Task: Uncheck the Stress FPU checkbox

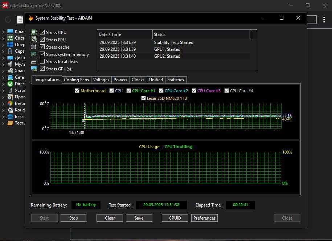Action: 42,40
